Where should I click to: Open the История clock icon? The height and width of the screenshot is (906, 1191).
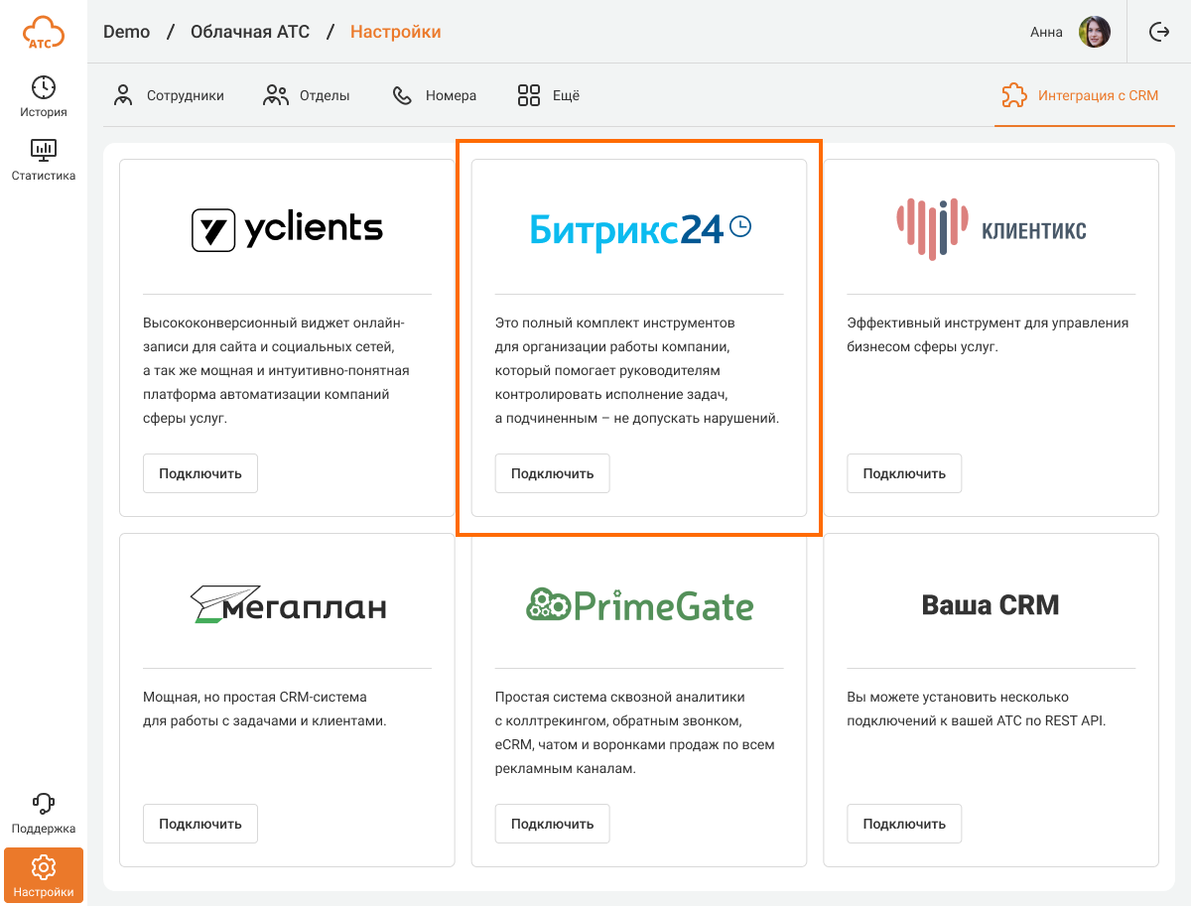click(x=44, y=87)
